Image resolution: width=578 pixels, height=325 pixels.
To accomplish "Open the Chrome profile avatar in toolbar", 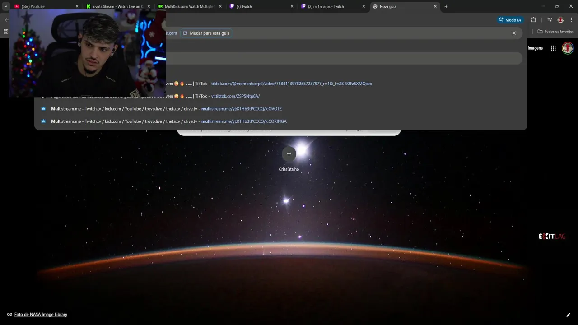I will 560,20.
